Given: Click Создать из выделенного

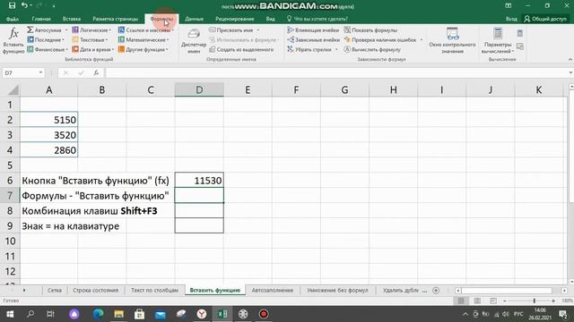Looking at the screenshot, I should point(241,49).
